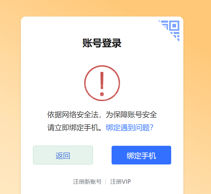Open the 绑定遇到问题? help link

click(129, 128)
